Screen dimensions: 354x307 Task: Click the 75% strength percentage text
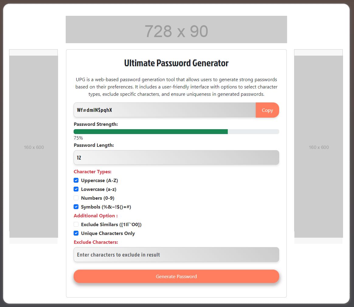[x=78, y=138]
